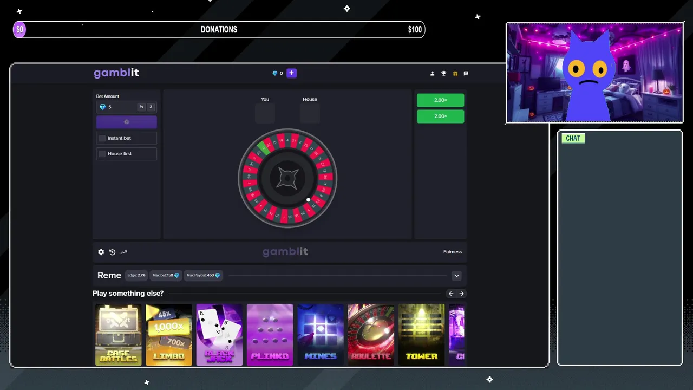Viewport: 693px width, 390px height.
Task: Click the second green 2.00× result
Action: (x=440, y=116)
